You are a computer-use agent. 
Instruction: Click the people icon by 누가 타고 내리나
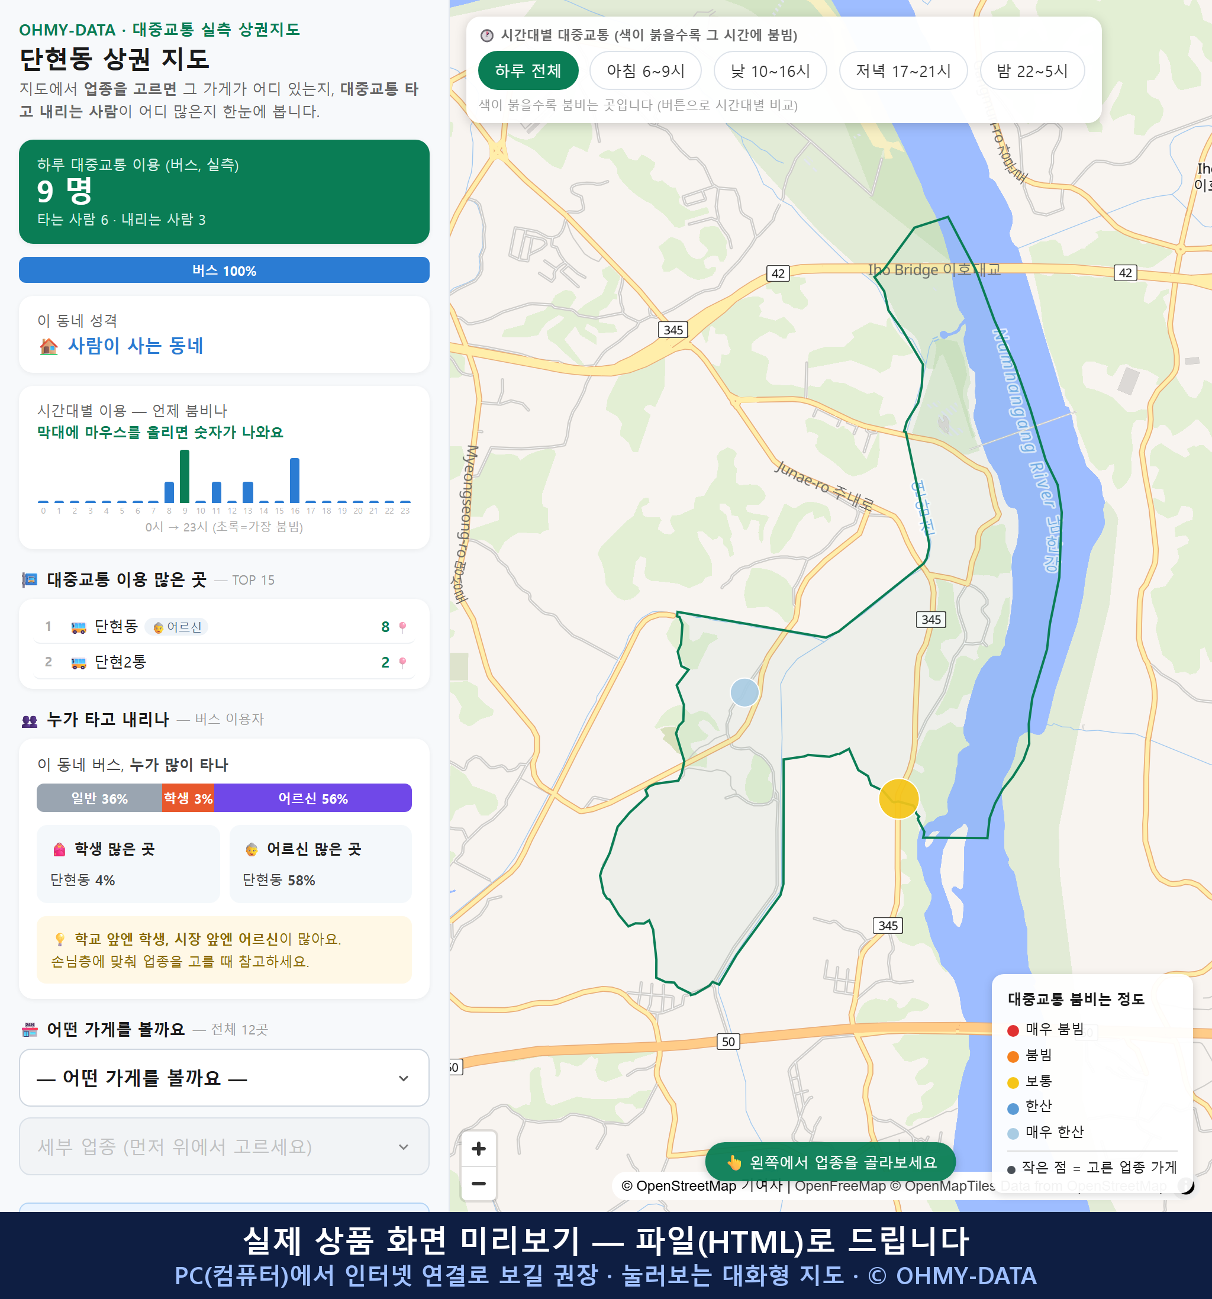30,721
